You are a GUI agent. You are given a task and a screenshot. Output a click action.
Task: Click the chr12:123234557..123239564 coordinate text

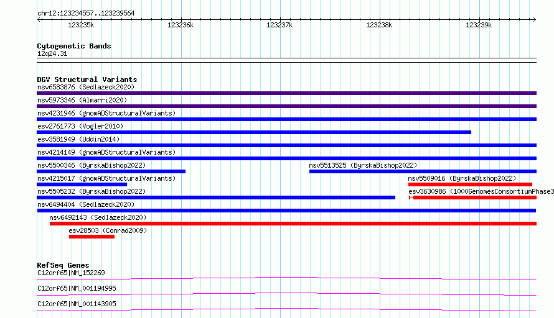click(86, 14)
